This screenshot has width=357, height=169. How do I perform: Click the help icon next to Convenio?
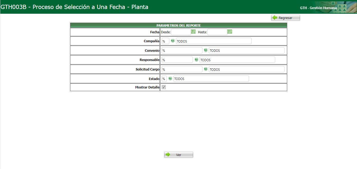tap(206, 50)
